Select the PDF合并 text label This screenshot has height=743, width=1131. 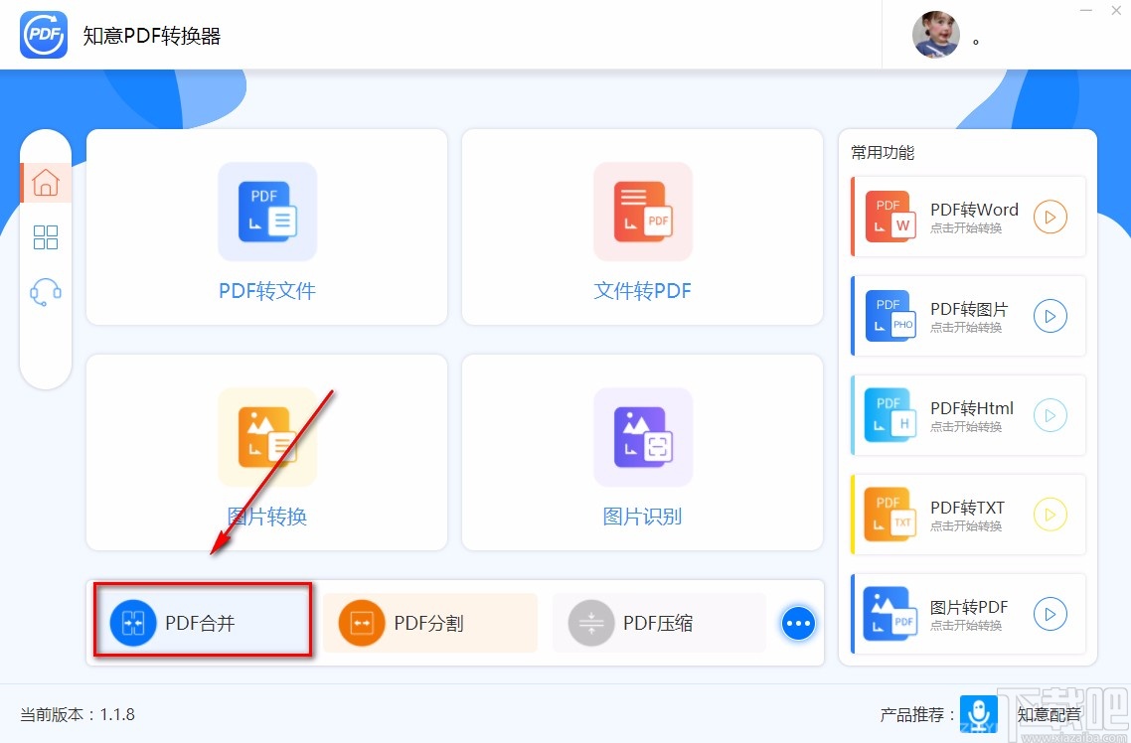[x=201, y=624]
